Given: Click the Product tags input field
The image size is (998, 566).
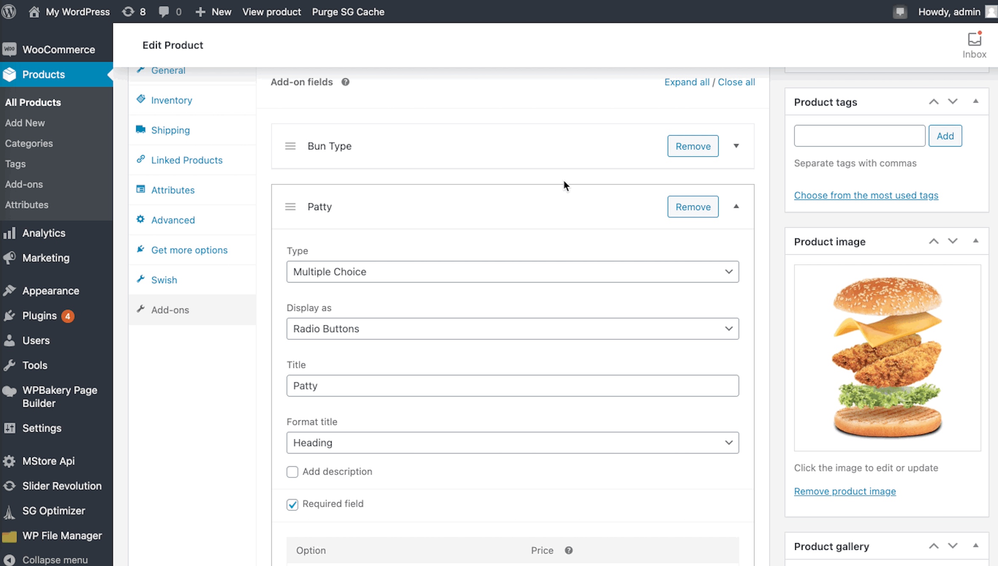Looking at the screenshot, I should pyautogui.click(x=859, y=136).
